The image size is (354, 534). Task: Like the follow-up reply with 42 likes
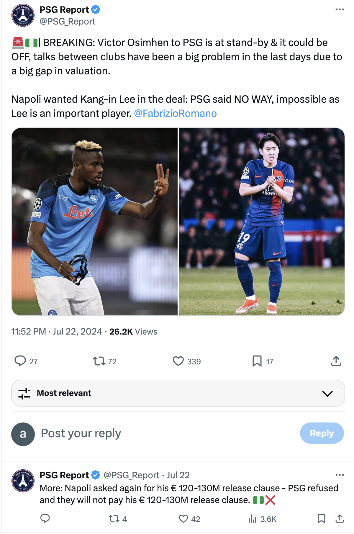pyautogui.click(x=183, y=519)
